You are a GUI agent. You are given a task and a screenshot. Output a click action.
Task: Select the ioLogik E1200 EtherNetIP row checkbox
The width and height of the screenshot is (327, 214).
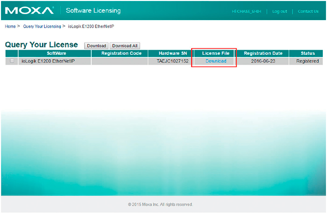pyautogui.click(x=12, y=61)
